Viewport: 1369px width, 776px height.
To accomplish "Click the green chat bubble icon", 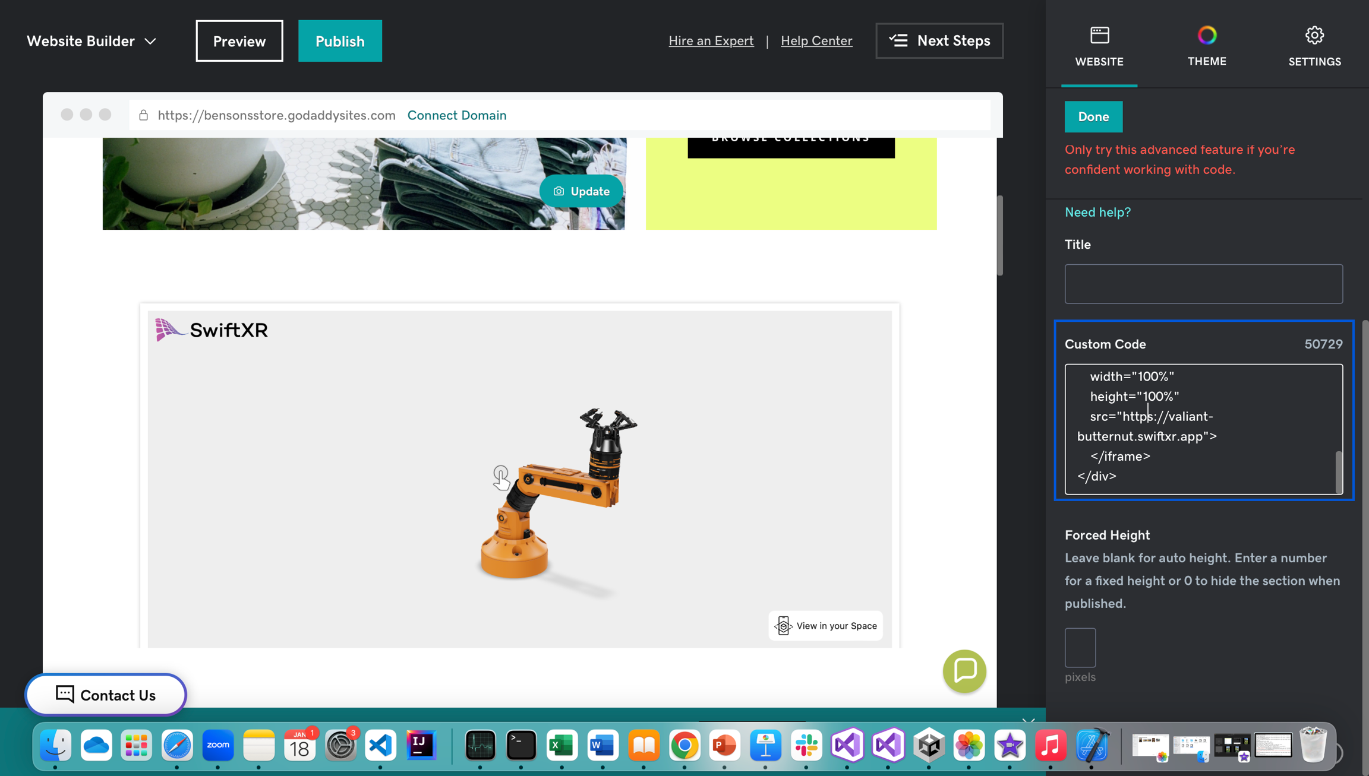I will [x=964, y=671].
